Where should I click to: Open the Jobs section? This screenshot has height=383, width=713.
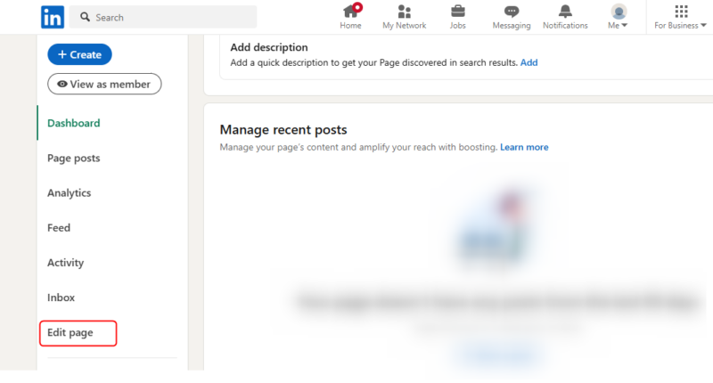[x=457, y=17]
